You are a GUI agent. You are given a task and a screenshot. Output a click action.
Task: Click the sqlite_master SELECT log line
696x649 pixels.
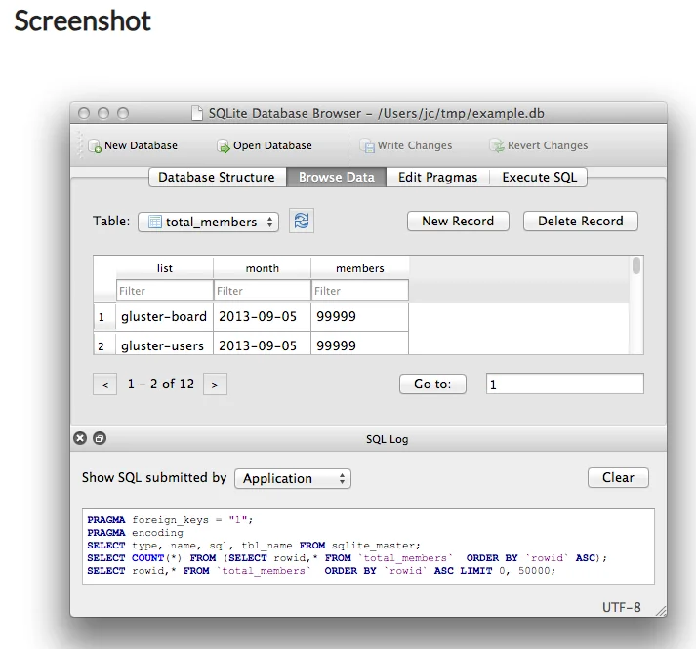pos(254,546)
